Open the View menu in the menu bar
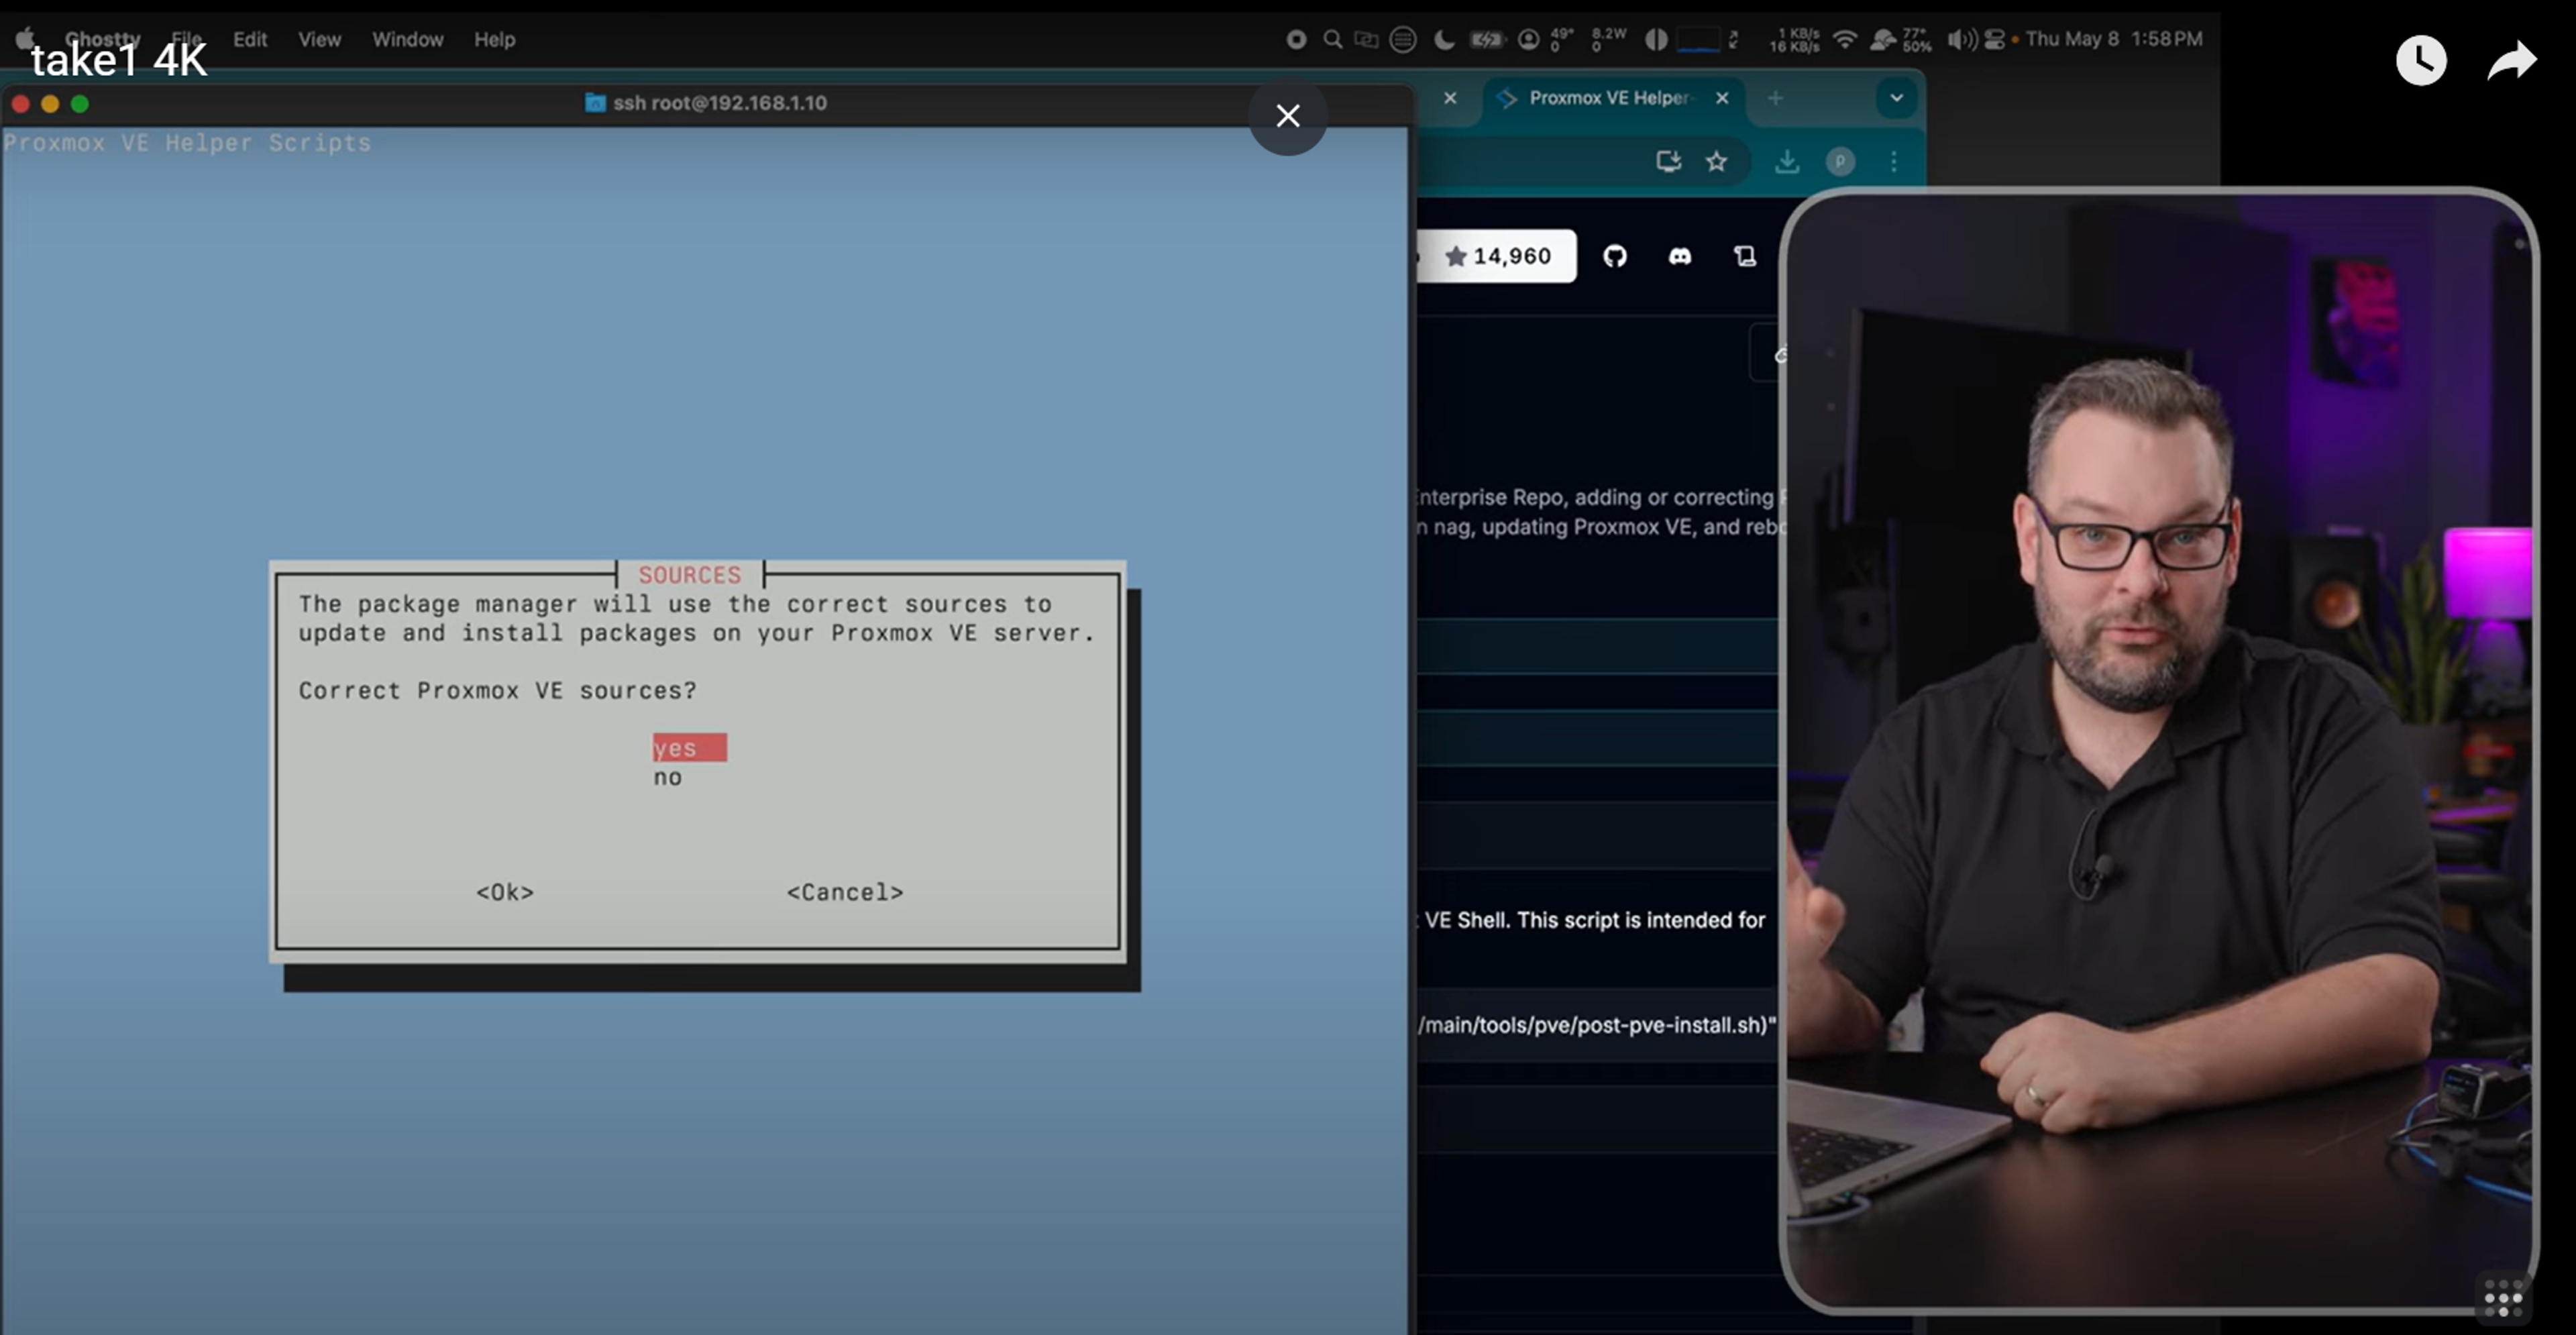This screenshot has width=2576, height=1335. tap(319, 39)
